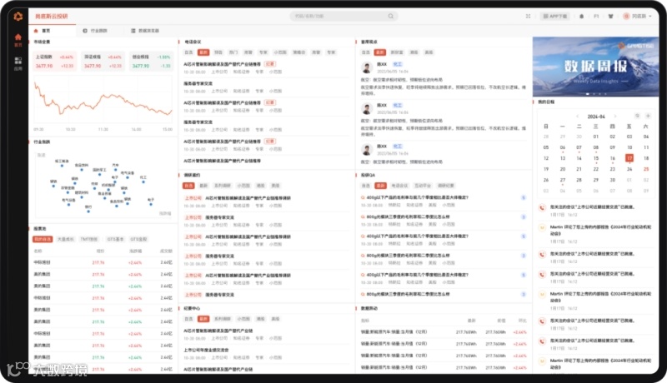Toggle the fullscreen icon in the top bar
This screenshot has width=667, height=383.
pyautogui.click(x=528, y=16)
